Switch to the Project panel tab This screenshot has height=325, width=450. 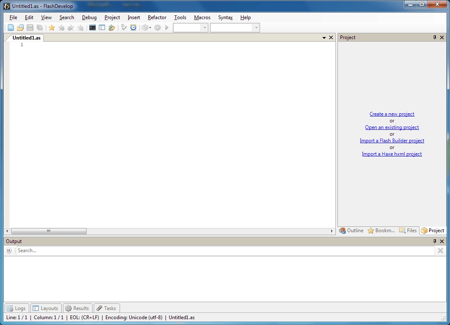tap(433, 231)
